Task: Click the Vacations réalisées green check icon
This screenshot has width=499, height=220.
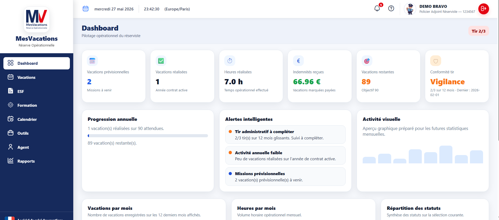Action: click(x=161, y=61)
